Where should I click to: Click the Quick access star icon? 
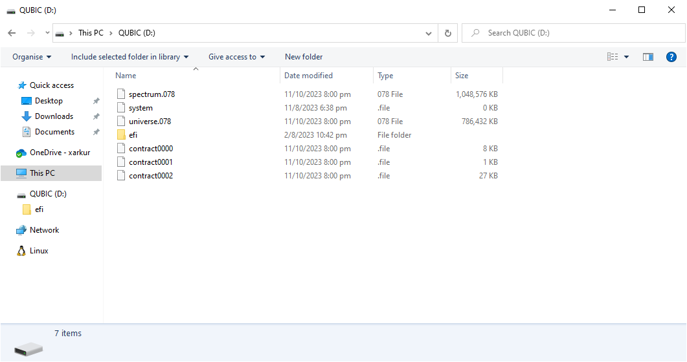click(x=21, y=85)
